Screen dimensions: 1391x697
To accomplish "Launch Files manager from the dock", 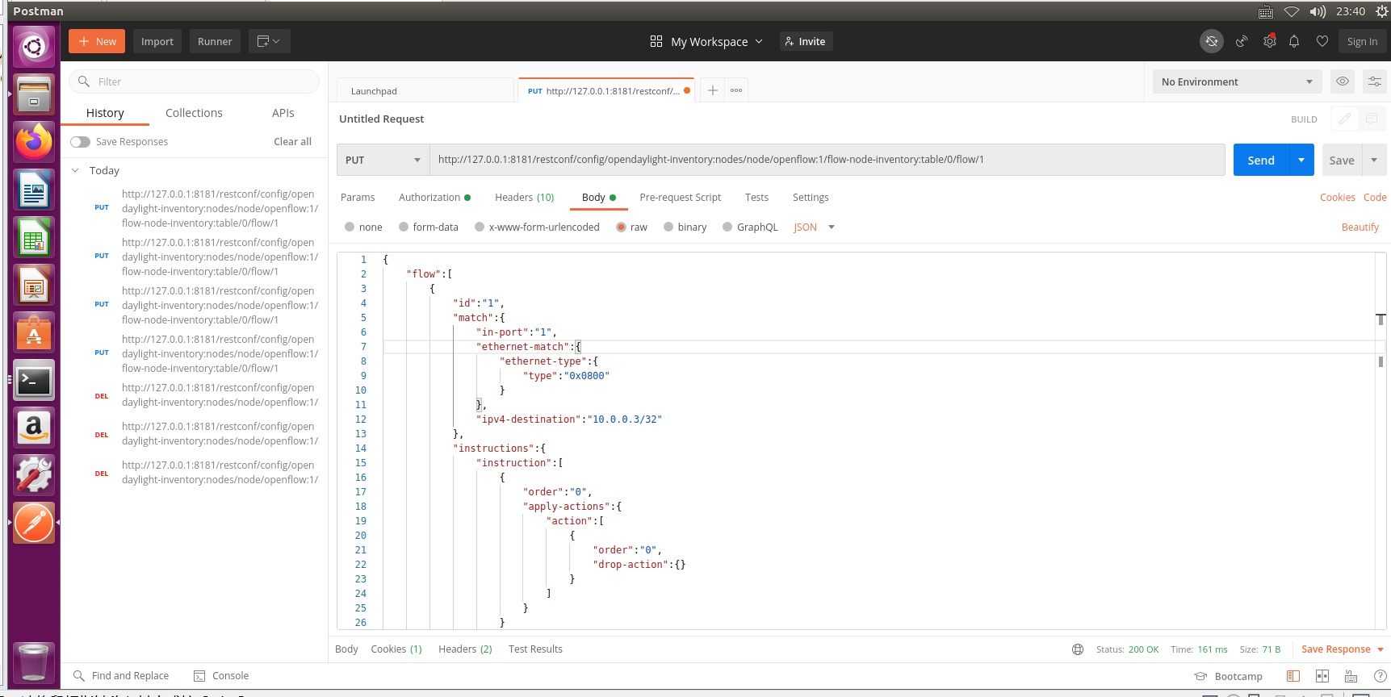I will click(34, 94).
